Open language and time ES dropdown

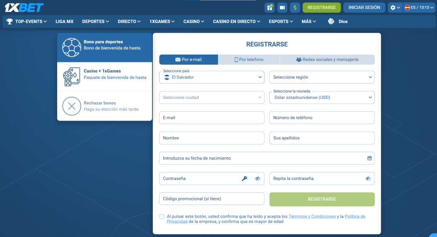coord(419,8)
